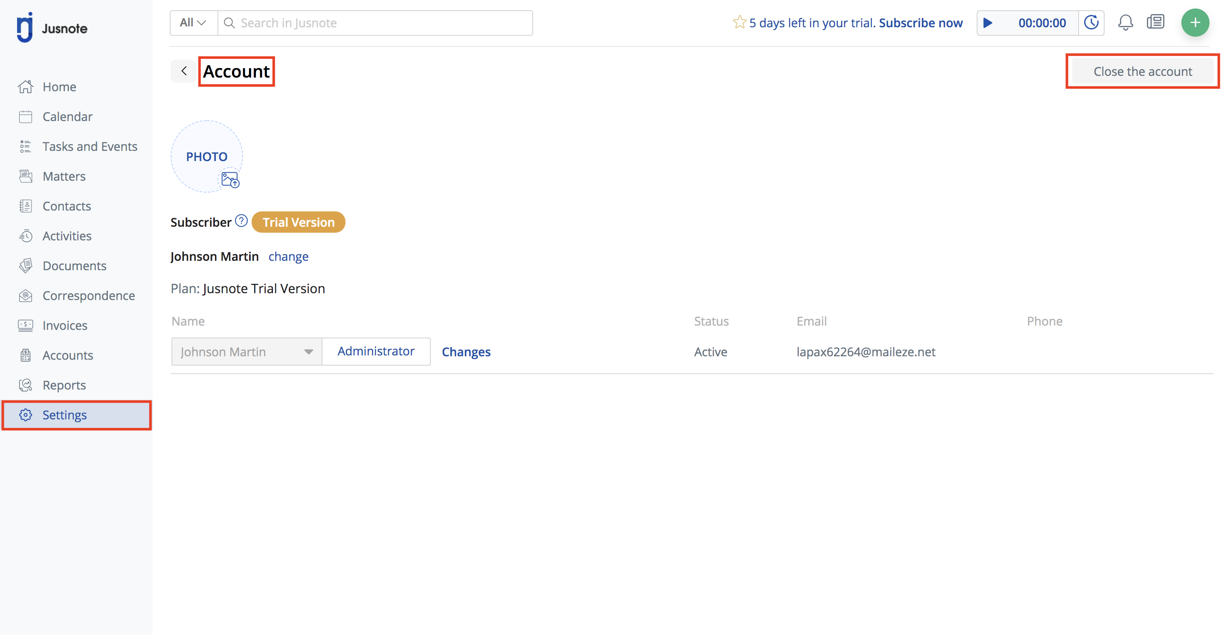The height and width of the screenshot is (635, 1230).
Task: Click the Subscriber help question mark
Action: tap(241, 221)
